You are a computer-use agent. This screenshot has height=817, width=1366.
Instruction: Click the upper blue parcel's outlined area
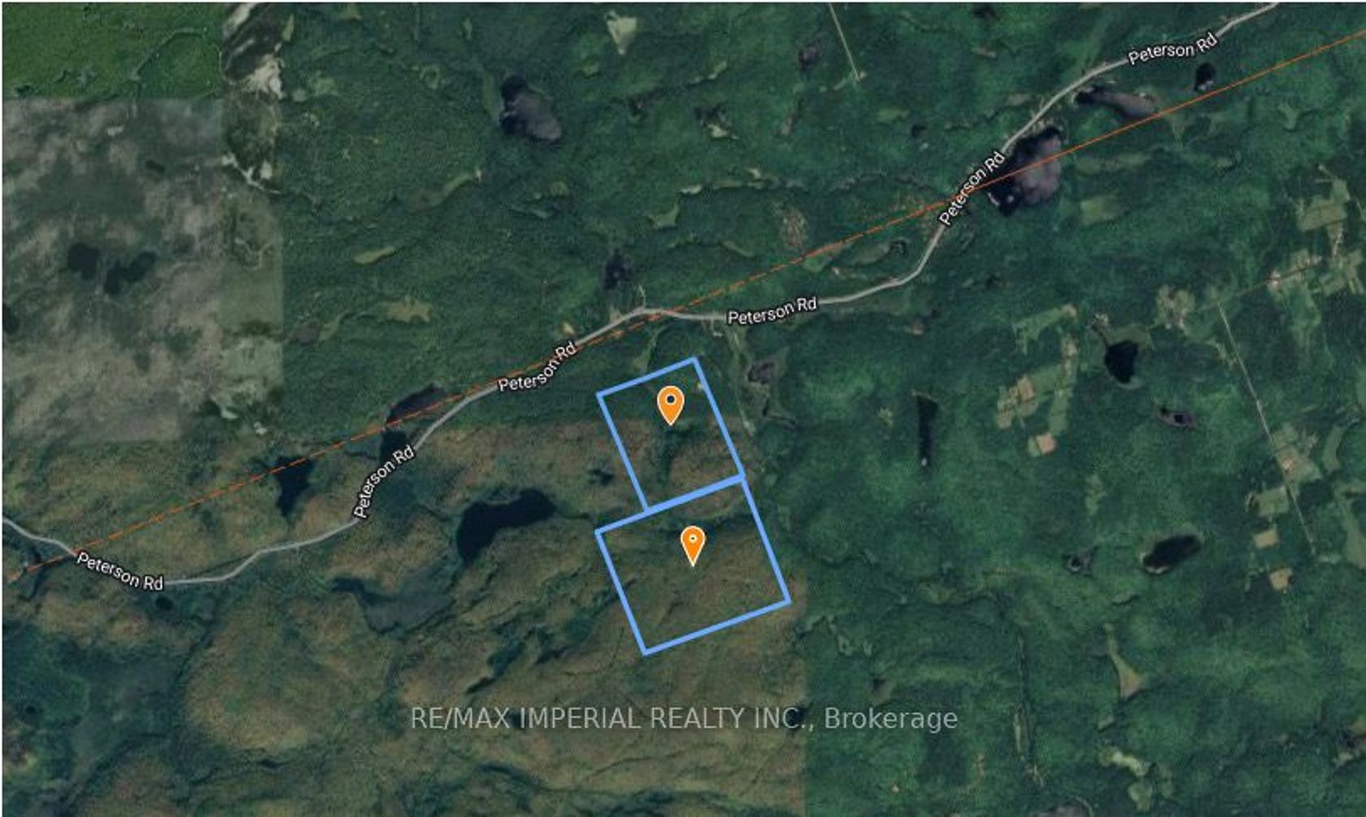(672, 435)
